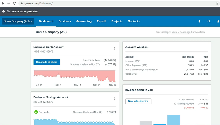The width and height of the screenshot is (220, 125).
Task: Open the Accounting menu
Action: click(x=84, y=21)
